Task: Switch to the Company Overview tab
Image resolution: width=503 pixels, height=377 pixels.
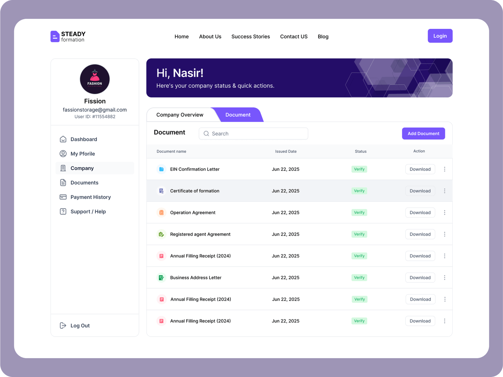Action: click(180, 115)
